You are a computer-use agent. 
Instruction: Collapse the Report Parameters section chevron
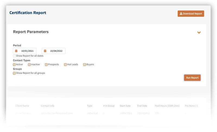point(199,32)
